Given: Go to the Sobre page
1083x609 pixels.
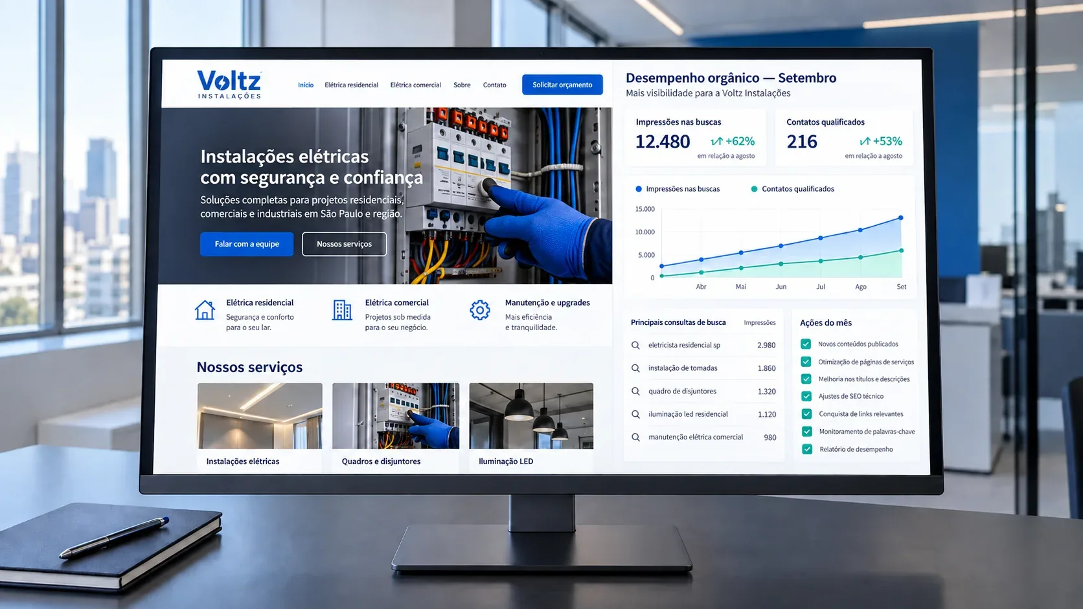Looking at the screenshot, I should click(x=462, y=85).
